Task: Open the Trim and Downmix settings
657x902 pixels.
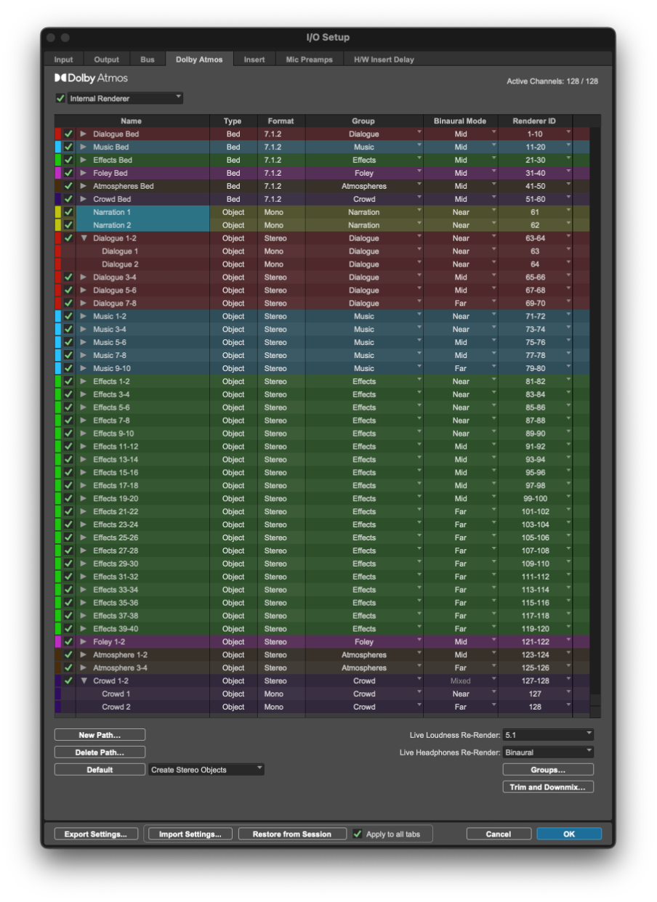Action: tap(547, 787)
